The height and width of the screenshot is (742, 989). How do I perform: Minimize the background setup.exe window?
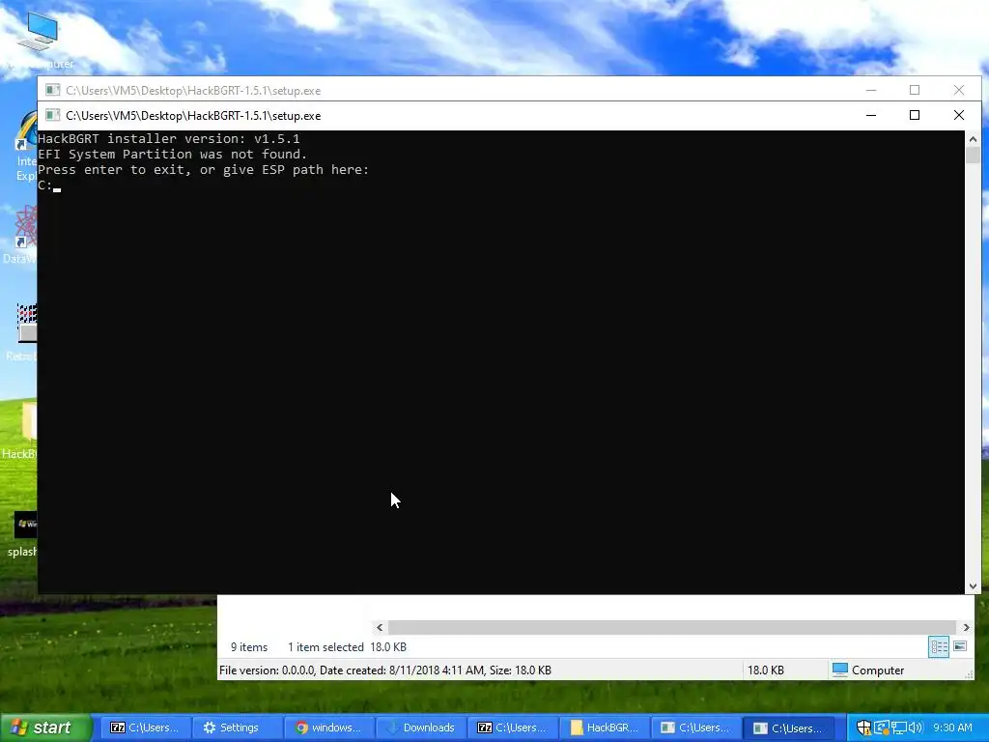coord(871,90)
